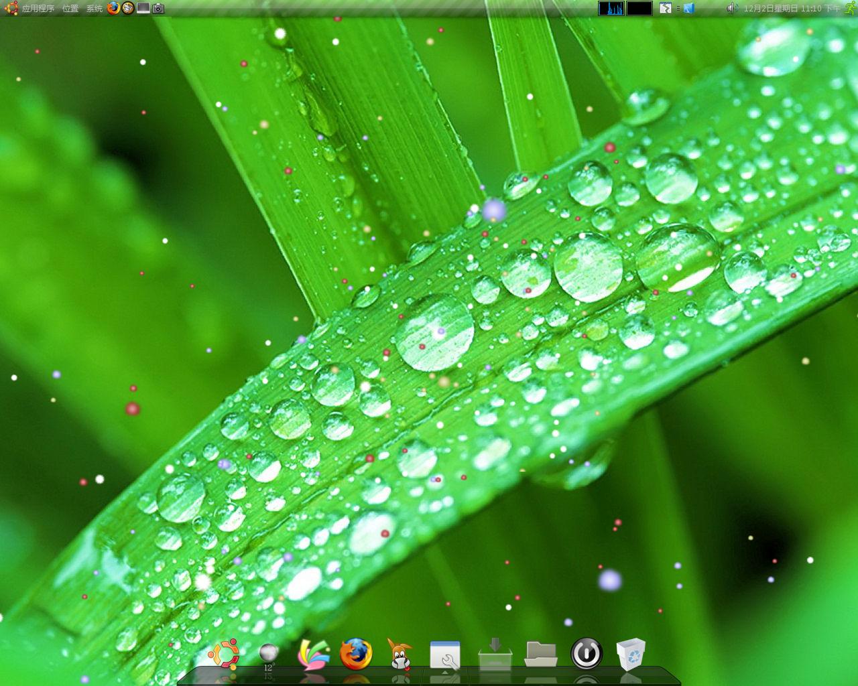
Task: Open the 位置 places menu
Action: tap(70, 8)
